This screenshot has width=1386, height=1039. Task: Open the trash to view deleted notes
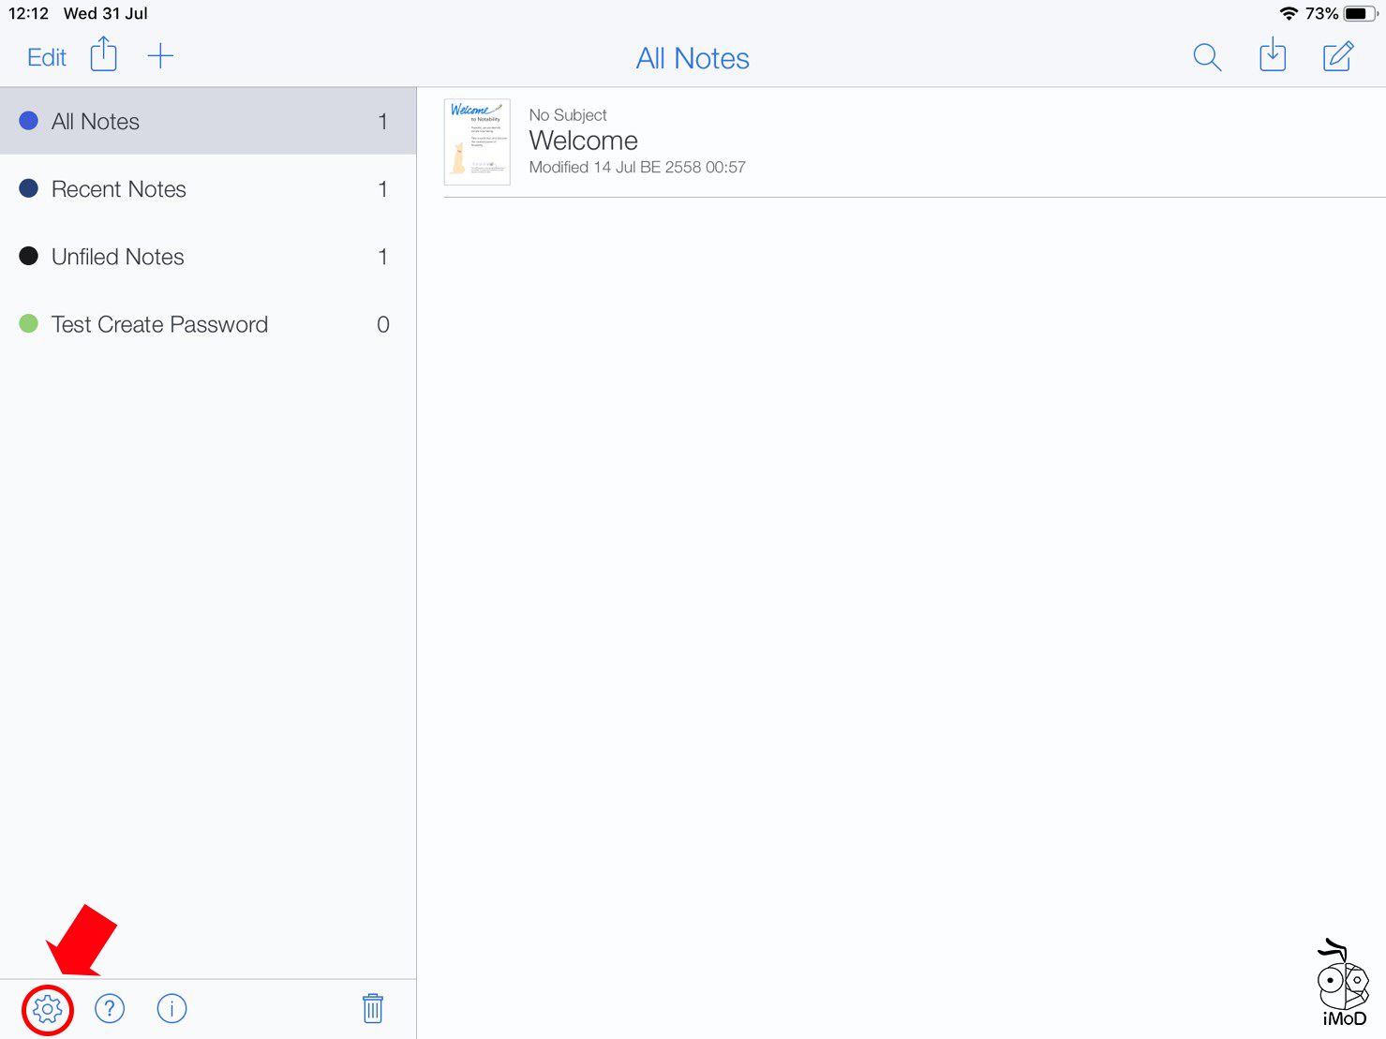[x=372, y=1009]
